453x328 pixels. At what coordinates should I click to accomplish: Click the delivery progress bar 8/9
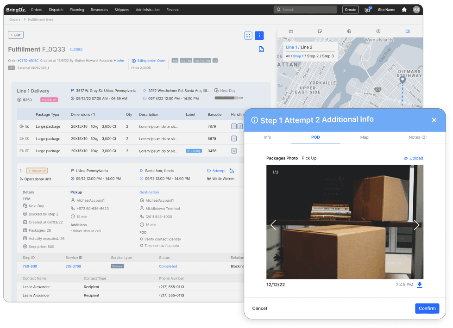pos(226,98)
